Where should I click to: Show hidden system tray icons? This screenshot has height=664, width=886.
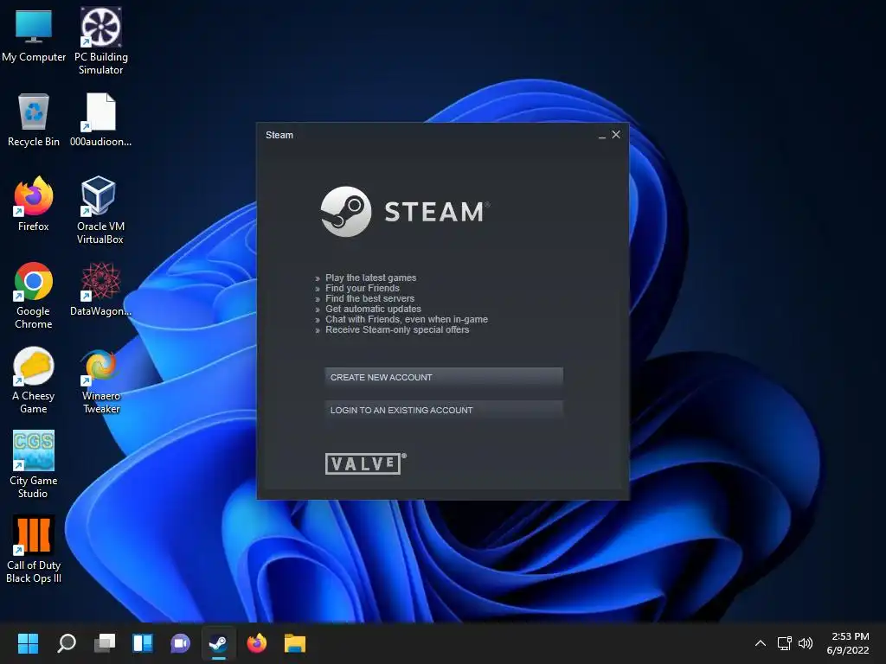pyautogui.click(x=761, y=643)
